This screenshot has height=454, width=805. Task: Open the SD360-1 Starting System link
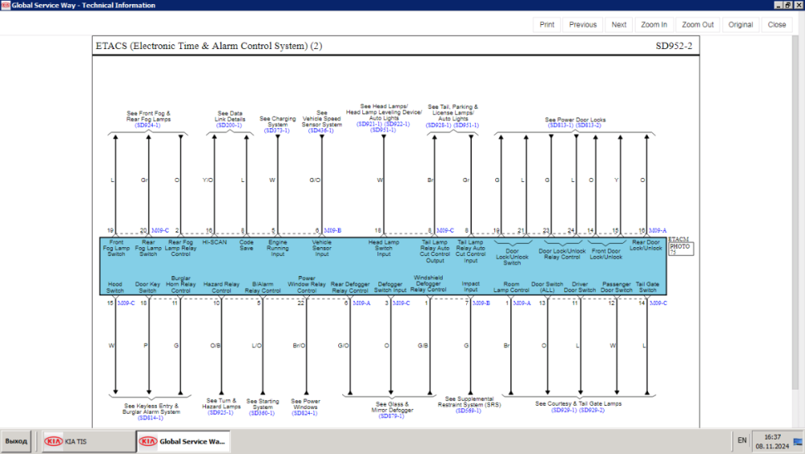click(x=262, y=413)
